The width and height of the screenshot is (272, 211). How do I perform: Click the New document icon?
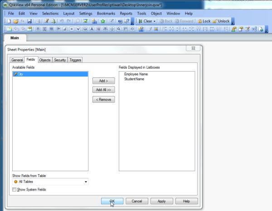[x=9, y=21]
